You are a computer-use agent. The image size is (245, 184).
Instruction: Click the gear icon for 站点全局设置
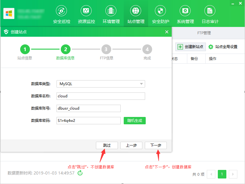point(211,47)
